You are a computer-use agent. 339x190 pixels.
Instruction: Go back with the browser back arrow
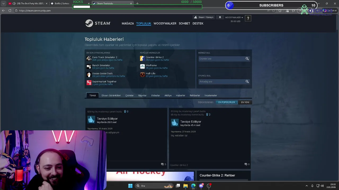point(3,11)
